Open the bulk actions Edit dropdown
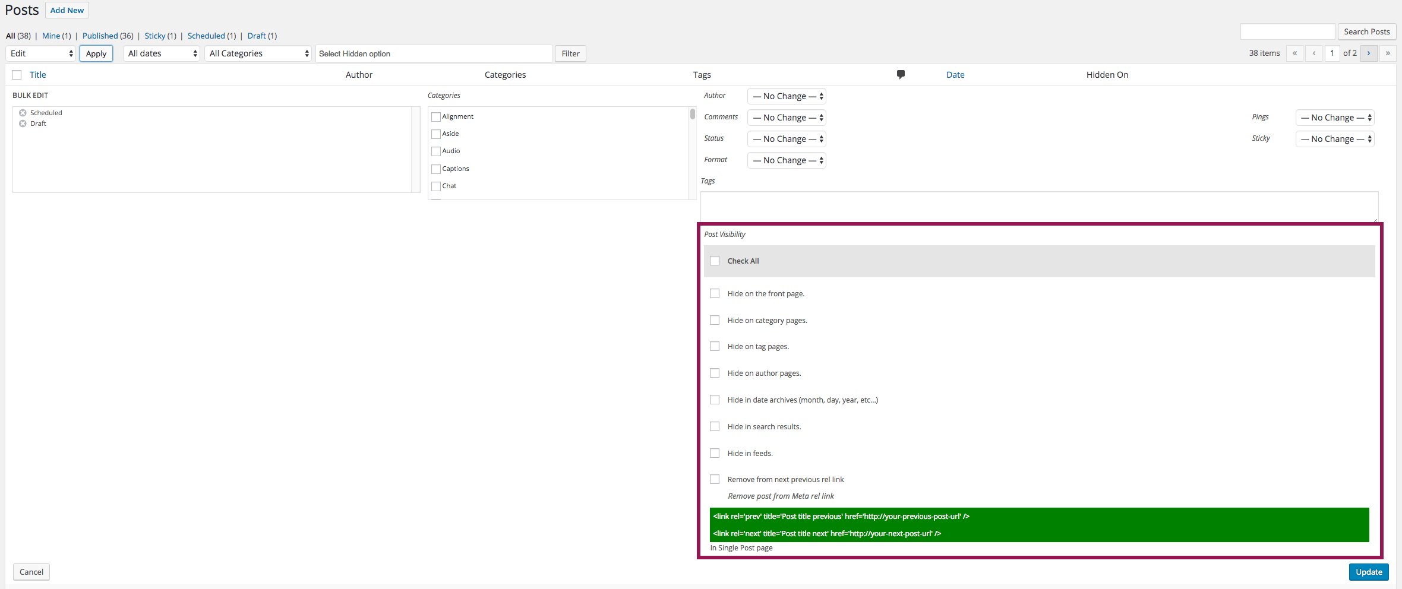 [x=41, y=53]
